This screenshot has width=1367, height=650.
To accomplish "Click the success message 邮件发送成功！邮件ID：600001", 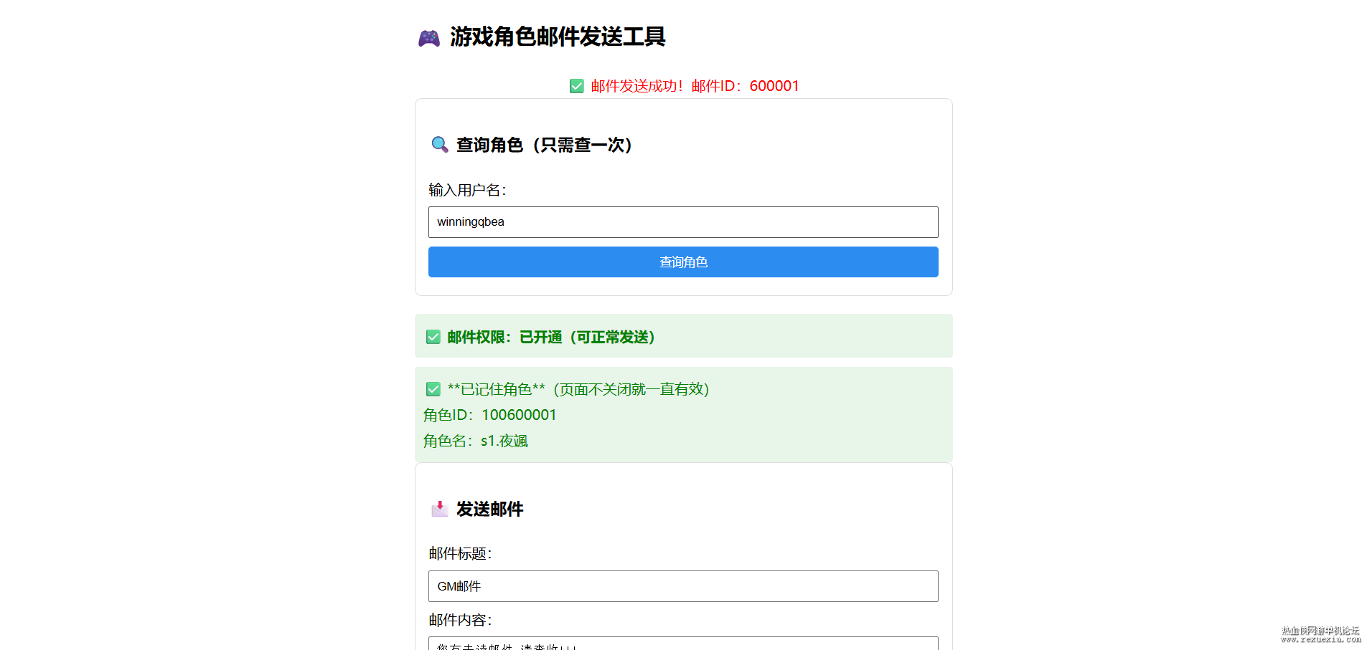I will click(695, 86).
